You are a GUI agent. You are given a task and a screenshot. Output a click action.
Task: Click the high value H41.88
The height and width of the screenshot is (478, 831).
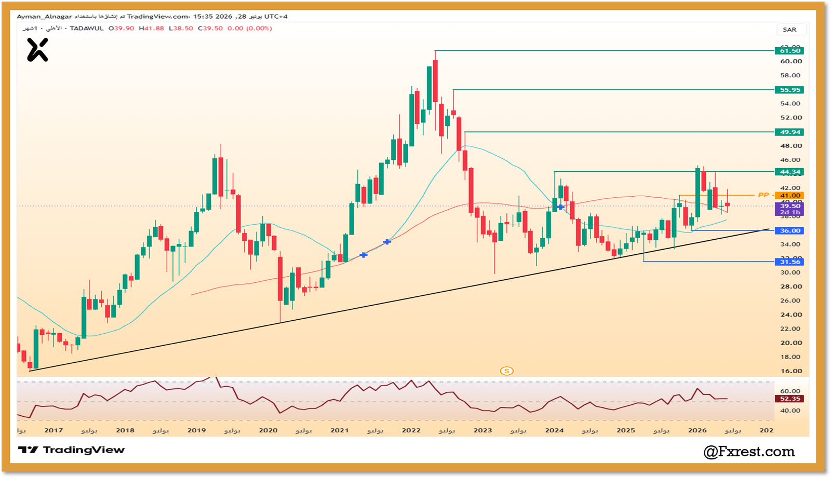pos(151,29)
